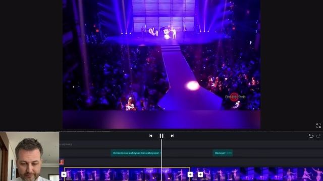
Task: Click the stage video preview
Action: (x=161, y=64)
